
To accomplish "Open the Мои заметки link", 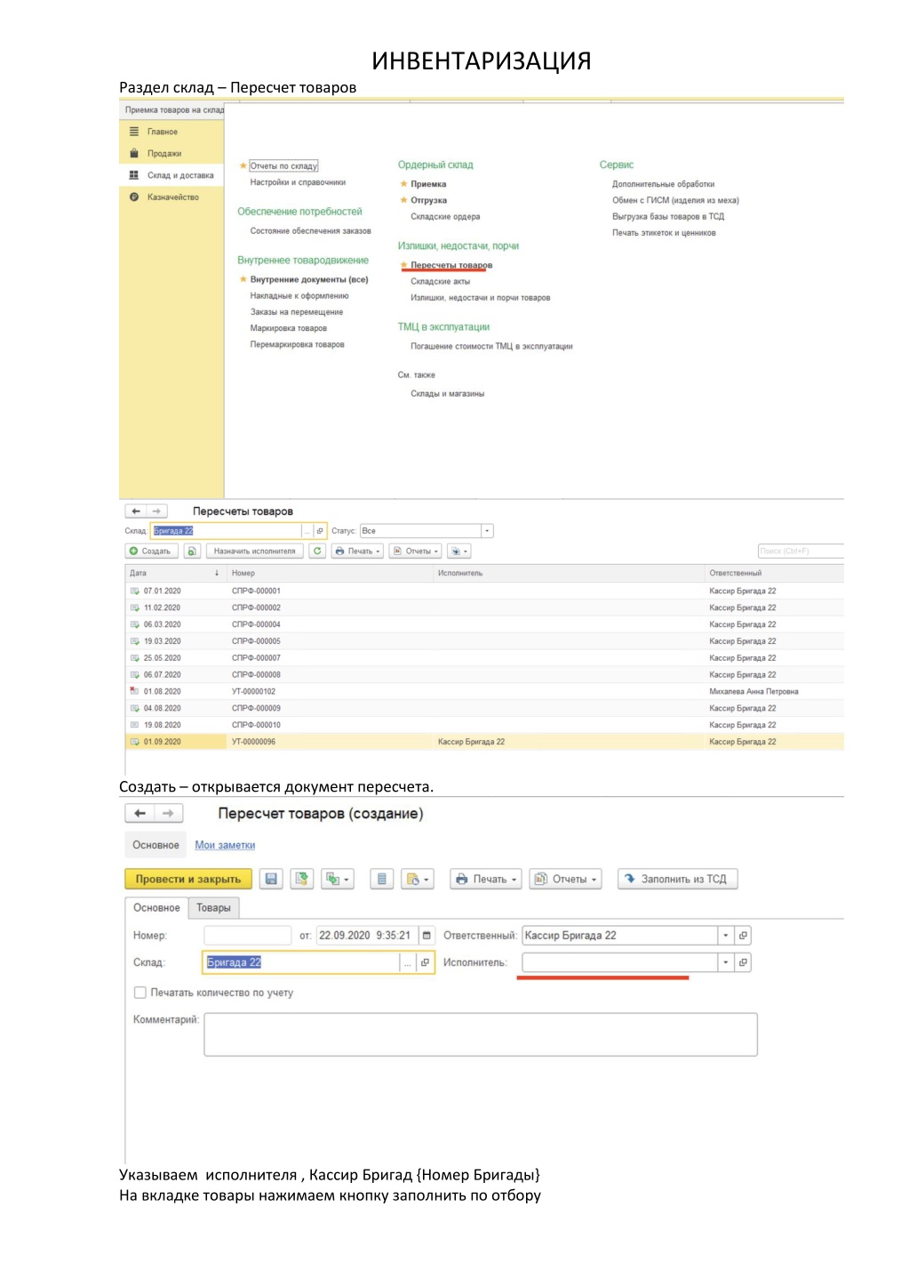I will (x=225, y=845).
